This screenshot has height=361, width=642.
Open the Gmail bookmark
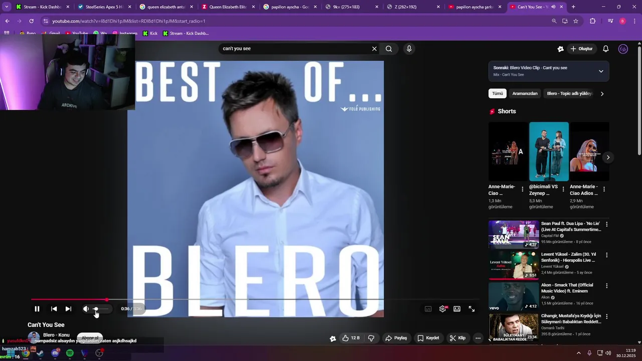(x=51, y=33)
